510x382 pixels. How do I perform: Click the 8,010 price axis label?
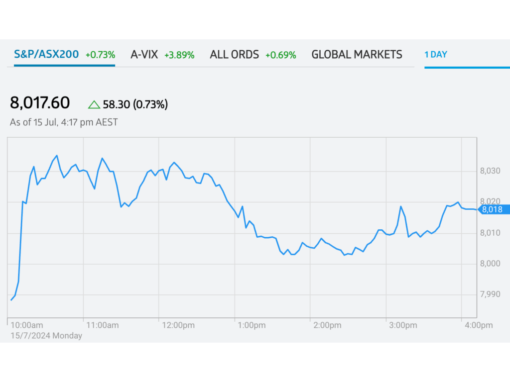coord(490,233)
